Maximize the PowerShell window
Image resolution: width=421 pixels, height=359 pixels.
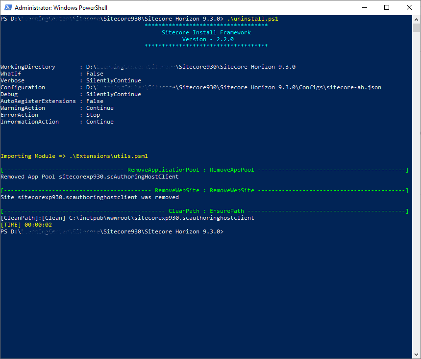[387, 7]
